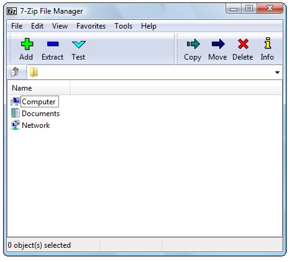The image size is (292, 262).
Task: Click the folder icon in address bar
Action: click(34, 72)
